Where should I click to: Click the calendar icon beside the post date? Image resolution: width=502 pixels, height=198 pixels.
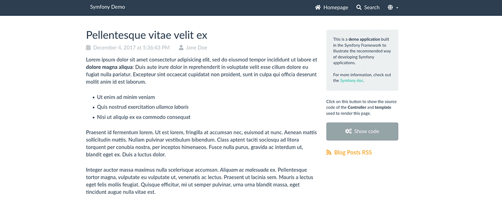89,47
